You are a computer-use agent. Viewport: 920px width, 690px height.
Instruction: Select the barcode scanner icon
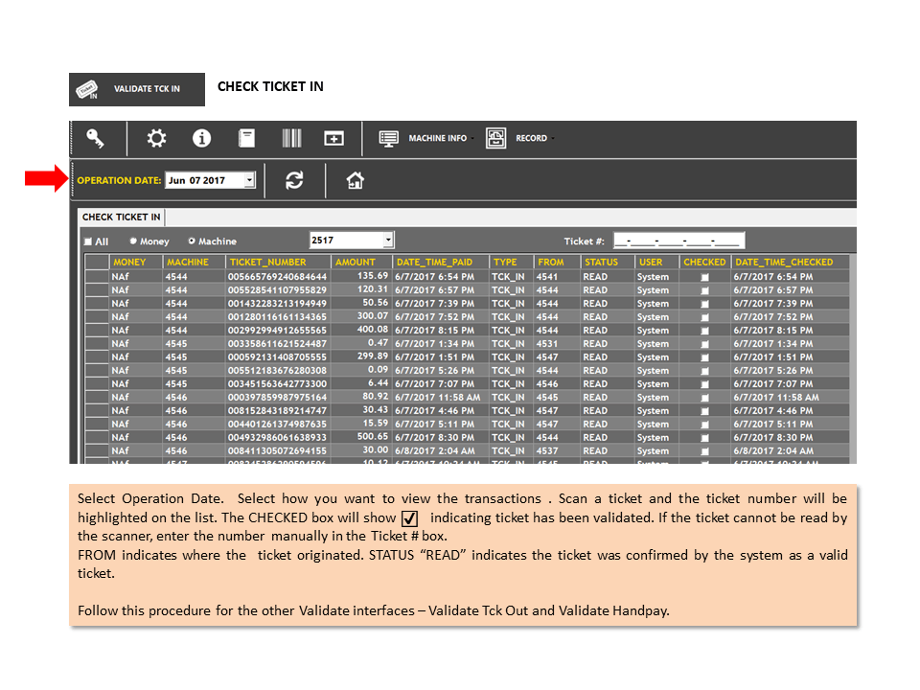pyautogui.click(x=291, y=138)
